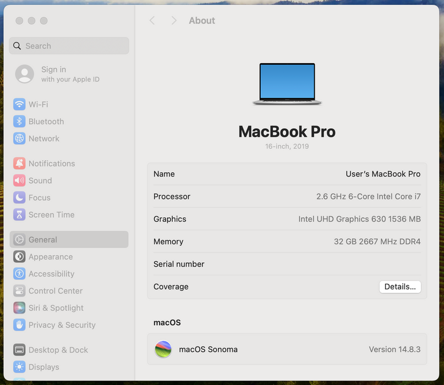Open the Focus moon icon

coord(19,197)
